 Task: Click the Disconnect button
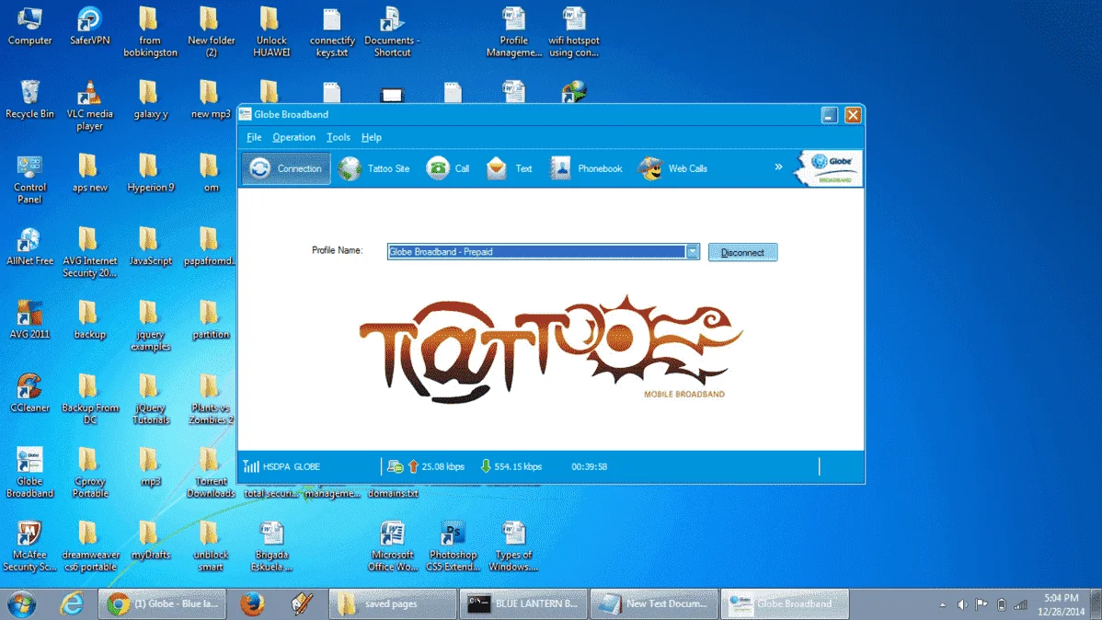pos(743,252)
